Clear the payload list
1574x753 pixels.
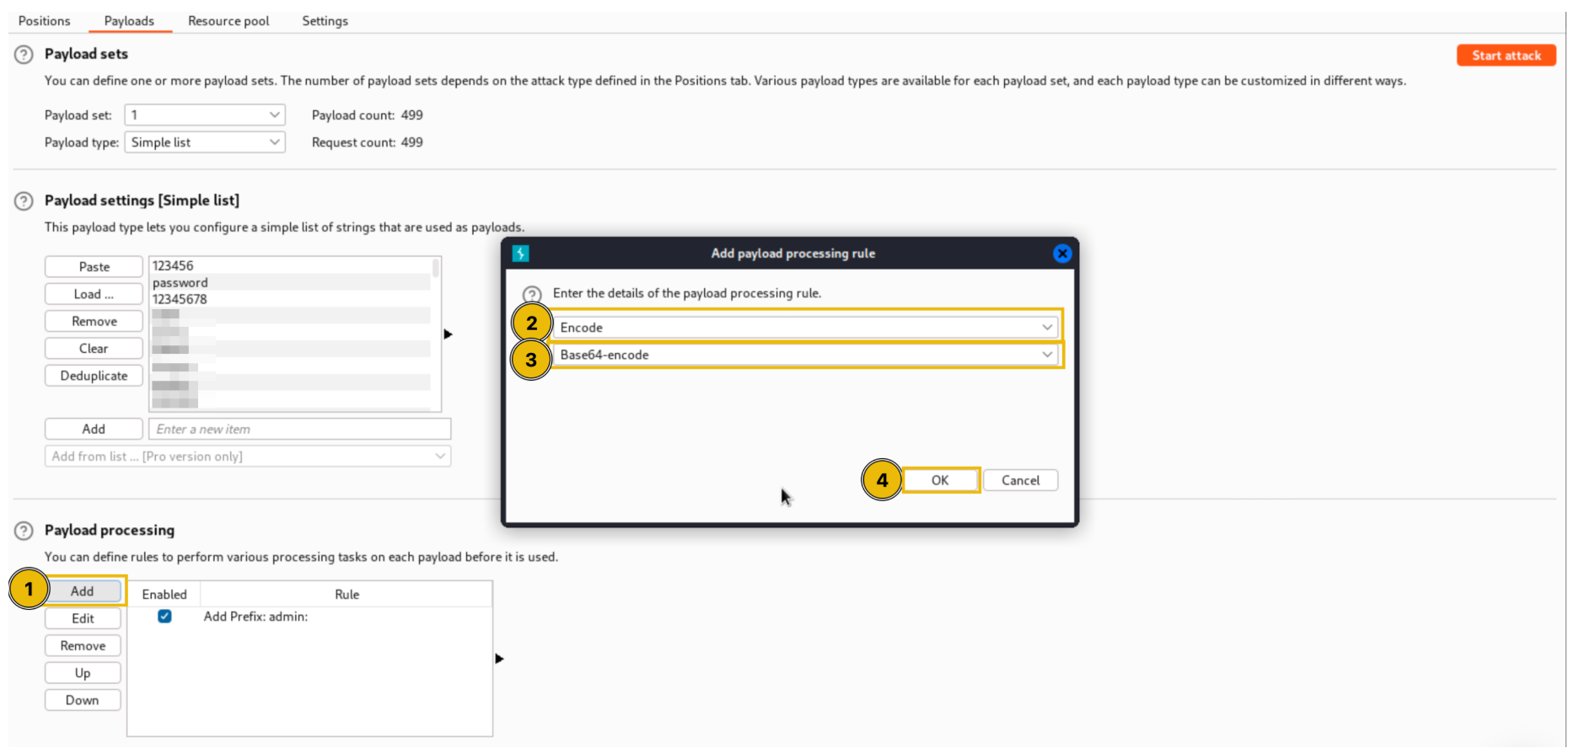point(94,349)
